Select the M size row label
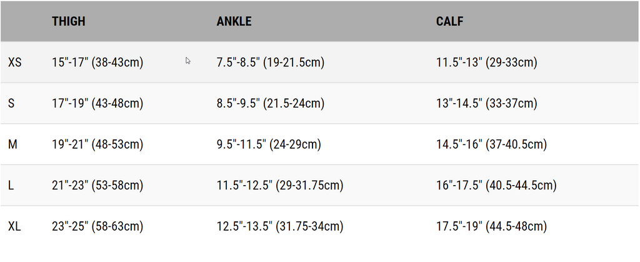Screen dimensions: 640x262 click(x=12, y=144)
